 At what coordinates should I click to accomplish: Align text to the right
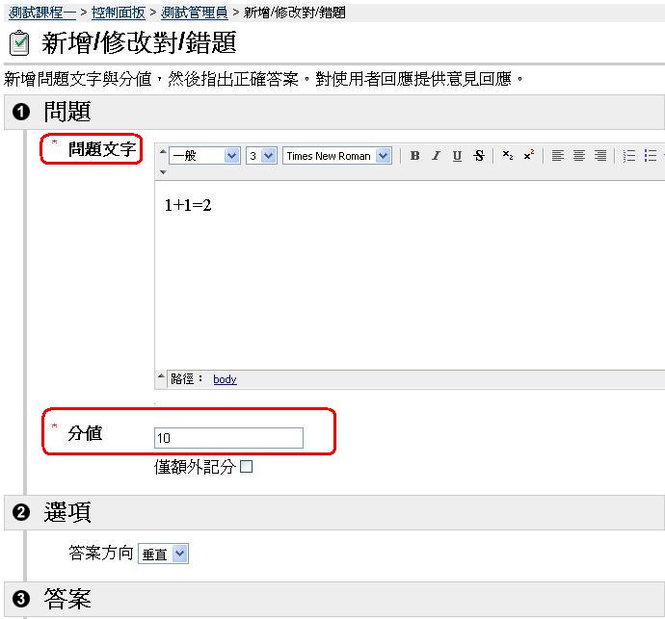coord(600,156)
